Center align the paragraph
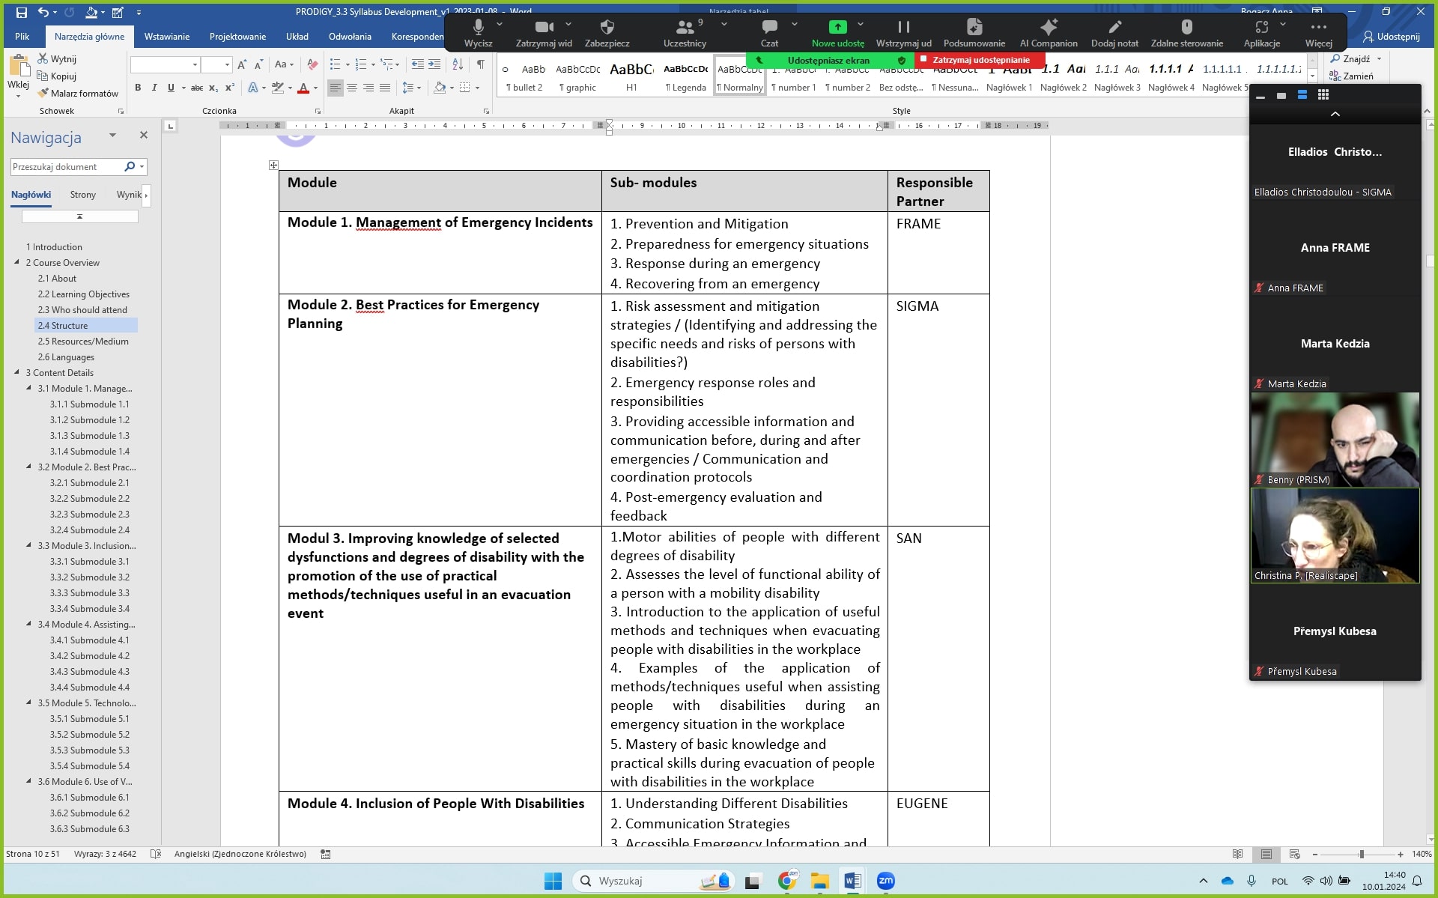Screen dimensions: 1438x898 coord(351,88)
